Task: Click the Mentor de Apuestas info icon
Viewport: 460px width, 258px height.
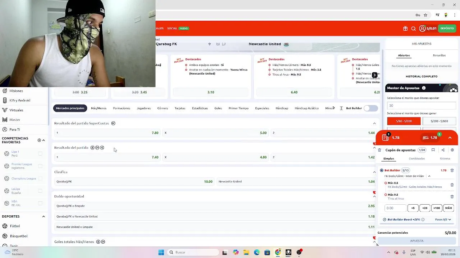Action: 424,88
